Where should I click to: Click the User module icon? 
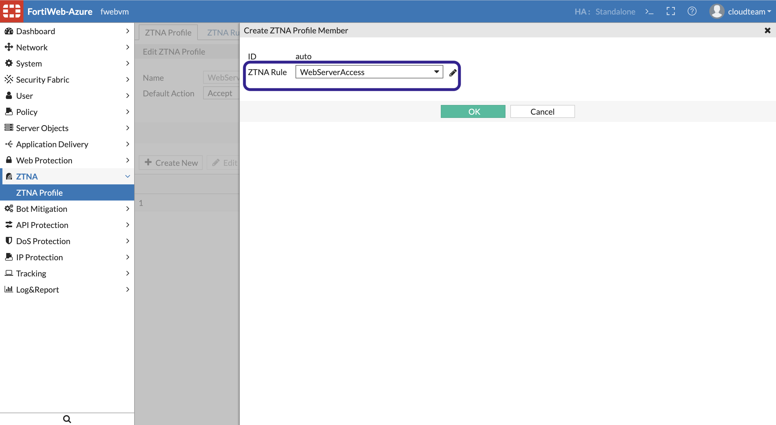tap(8, 95)
